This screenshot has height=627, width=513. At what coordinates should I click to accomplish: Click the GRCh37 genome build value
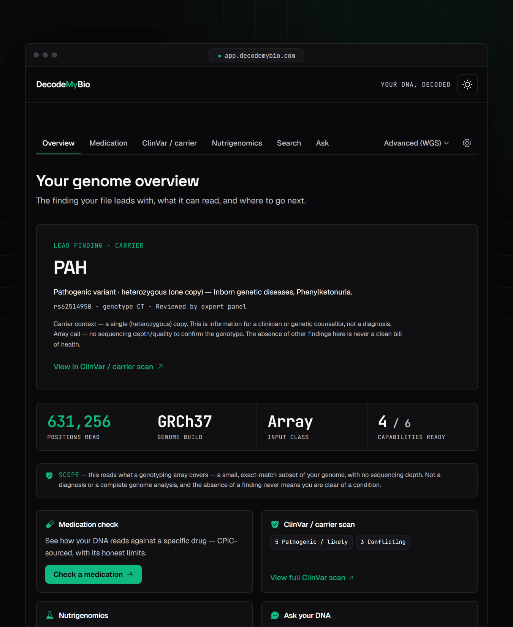(185, 422)
